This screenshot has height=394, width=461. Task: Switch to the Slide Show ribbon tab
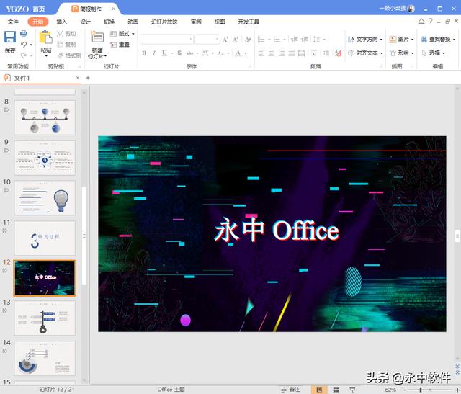[x=164, y=22]
